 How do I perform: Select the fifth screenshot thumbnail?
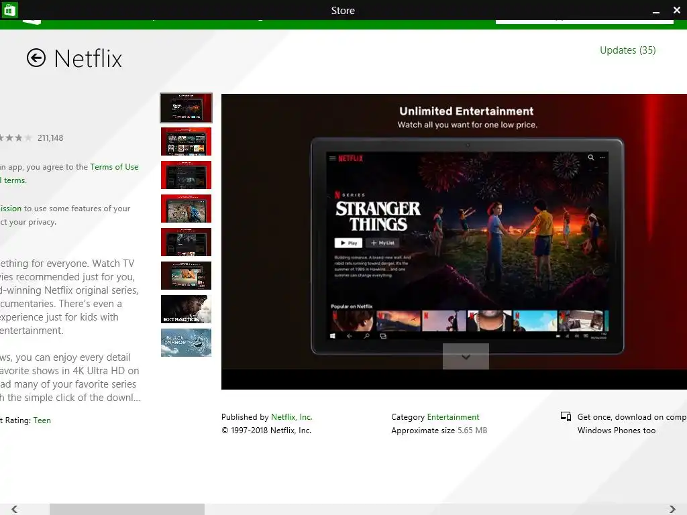pyautogui.click(x=187, y=241)
